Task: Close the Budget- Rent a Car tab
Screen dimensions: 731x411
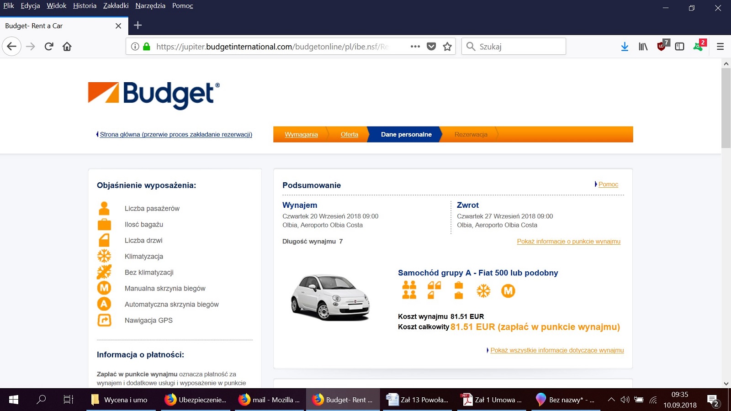Action: 118,26
